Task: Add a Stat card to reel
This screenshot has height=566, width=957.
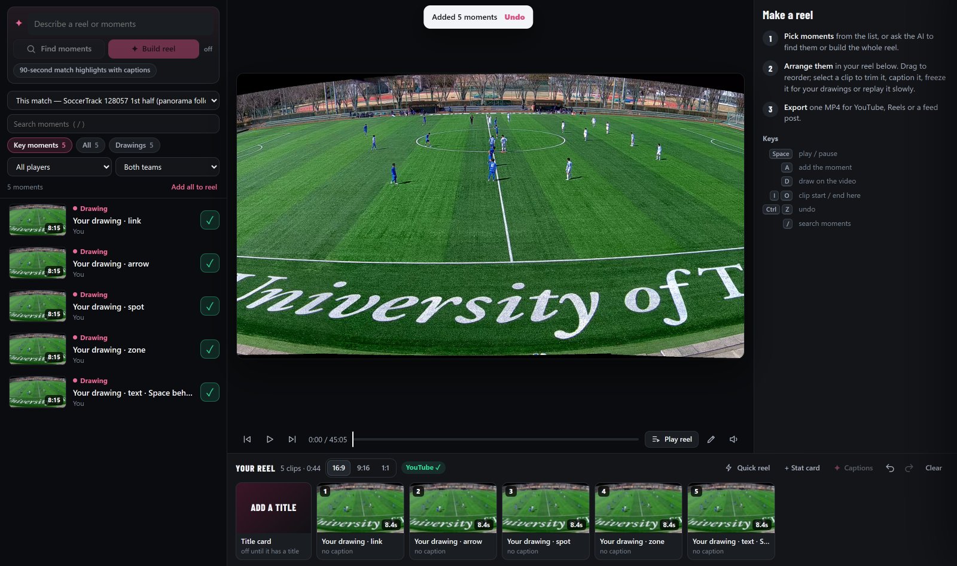Action: click(802, 468)
